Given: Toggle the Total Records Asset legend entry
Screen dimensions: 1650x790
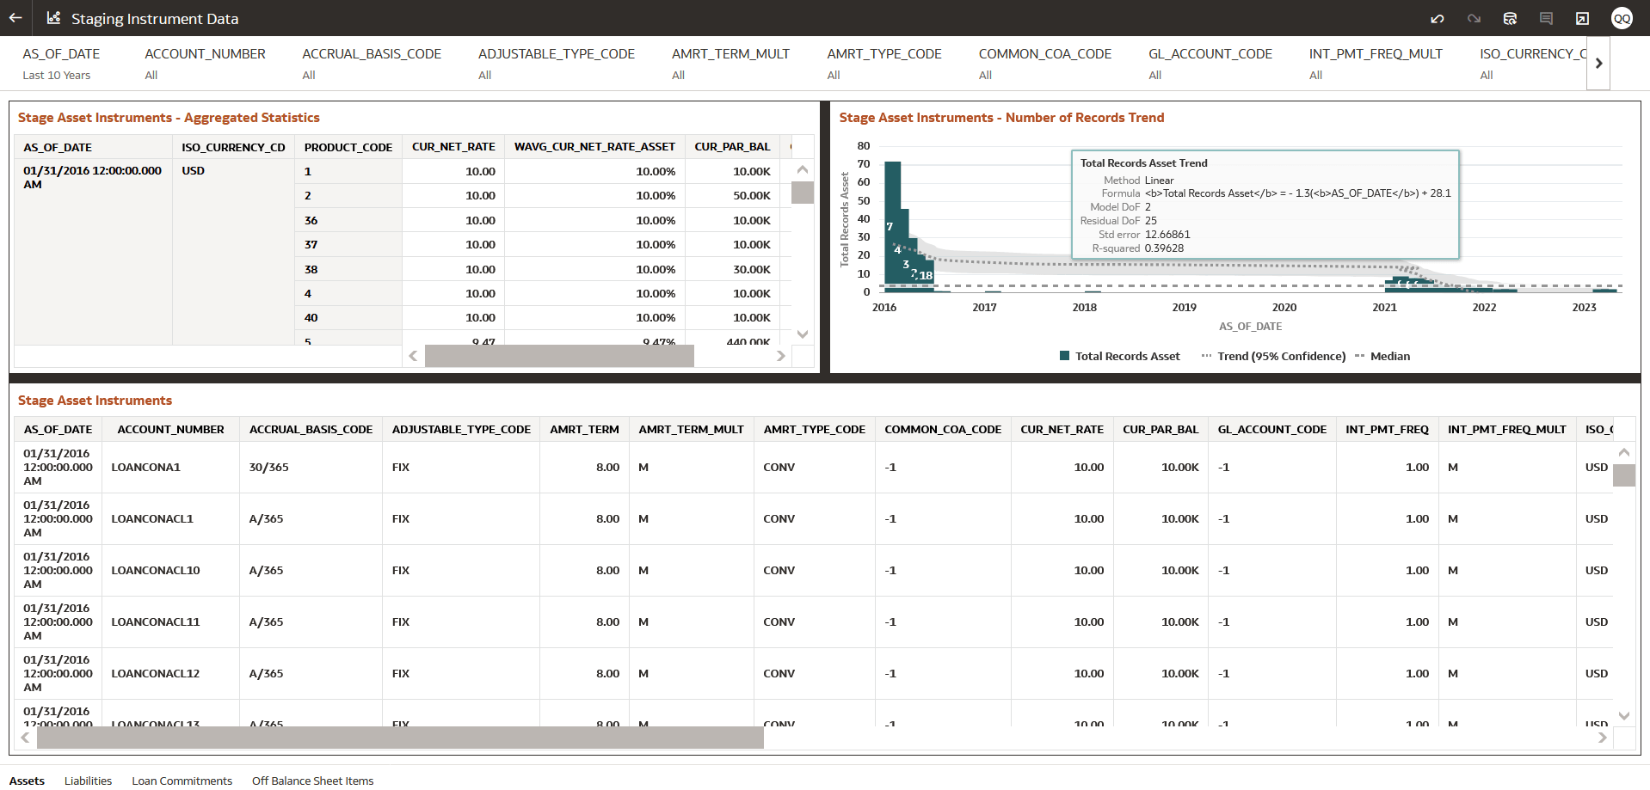Looking at the screenshot, I should [x=1119, y=355].
